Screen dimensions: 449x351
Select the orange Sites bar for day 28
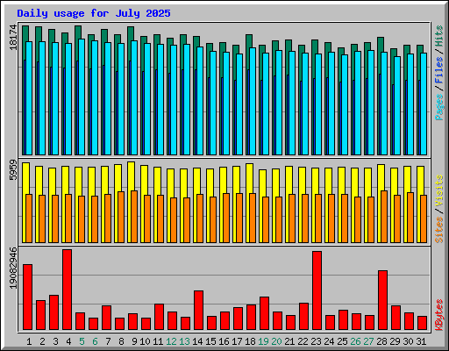pyautogui.click(x=384, y=217)
